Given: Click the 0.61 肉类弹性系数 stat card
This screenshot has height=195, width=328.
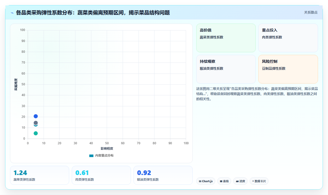Looking at the screenshot, I should pos(101,175).
